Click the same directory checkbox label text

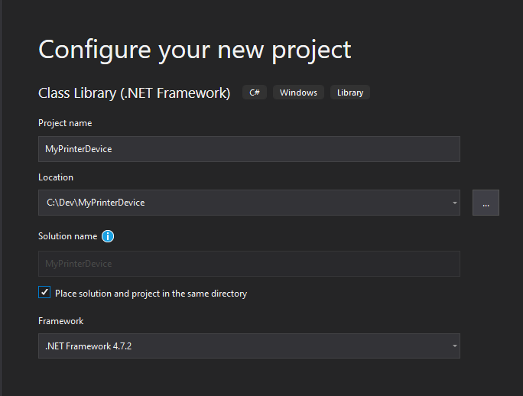151,294
